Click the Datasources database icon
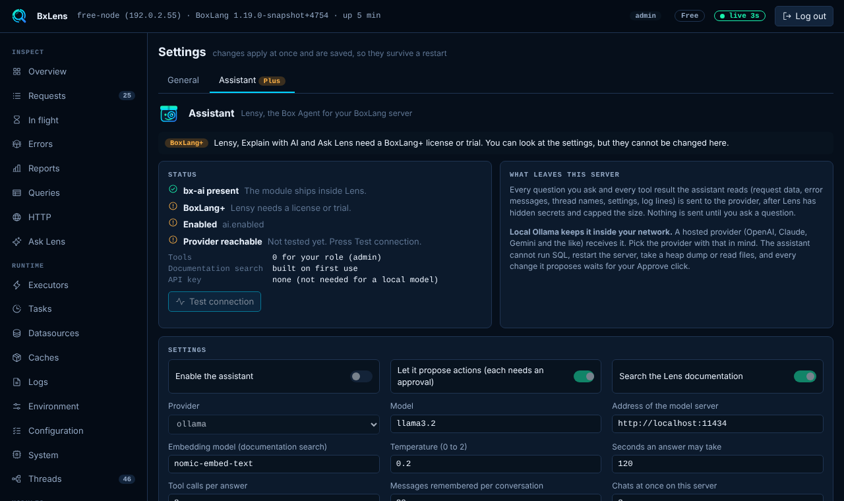 pyautogui.click(x=16, y=333)
